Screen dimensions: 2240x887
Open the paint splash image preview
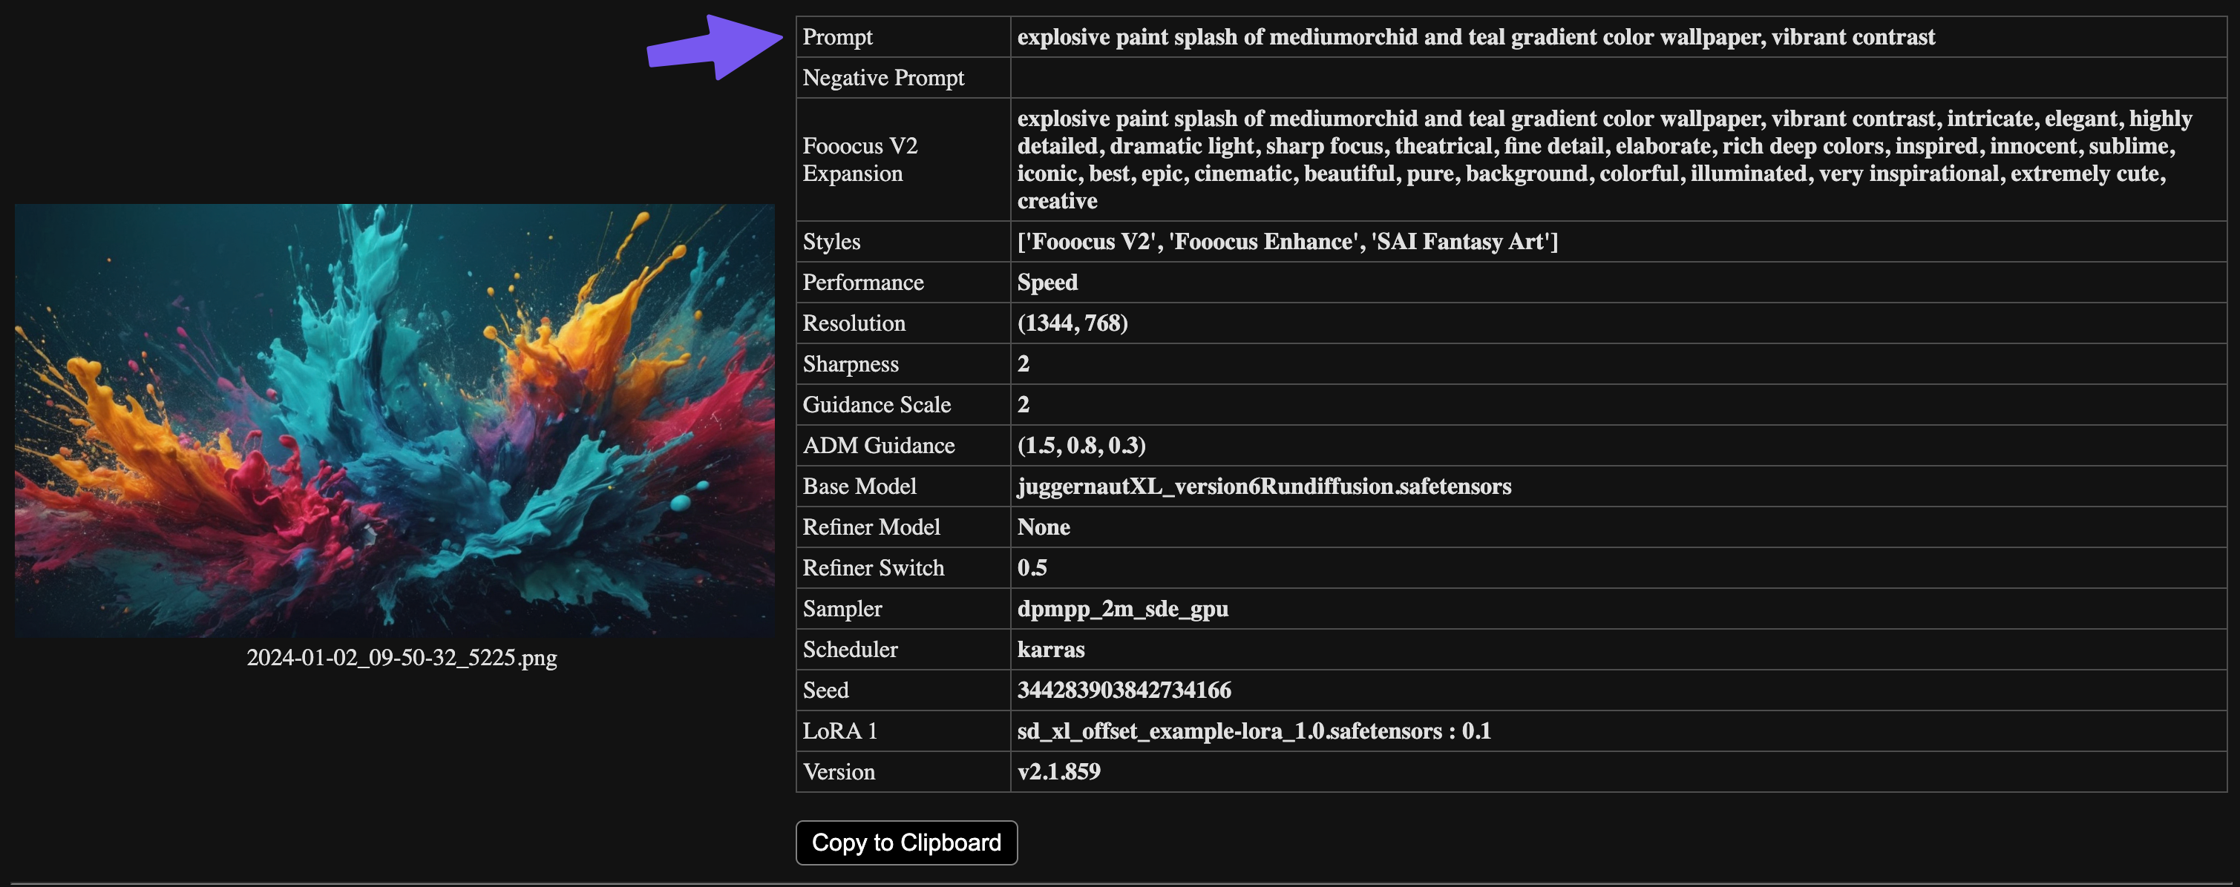(x=395, y=420)
